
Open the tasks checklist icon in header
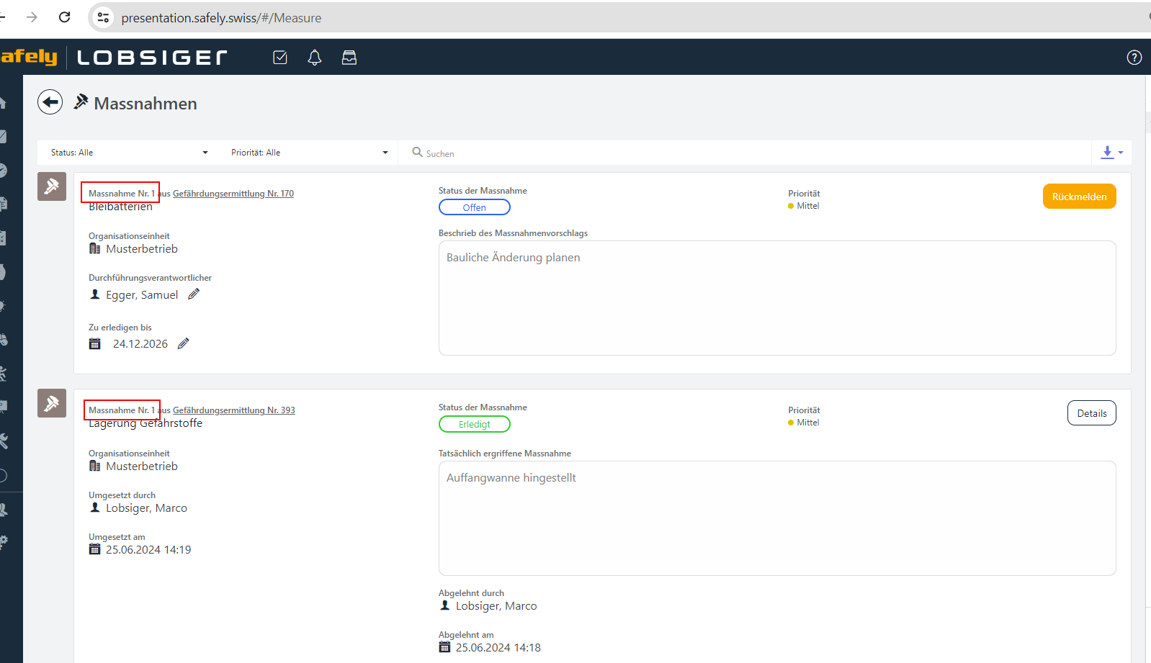tap(280, 58)
